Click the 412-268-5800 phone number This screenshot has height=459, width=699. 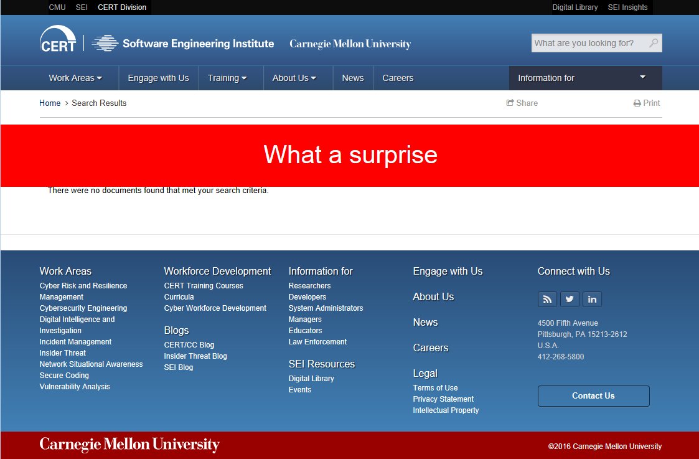(x=560, y=357)
